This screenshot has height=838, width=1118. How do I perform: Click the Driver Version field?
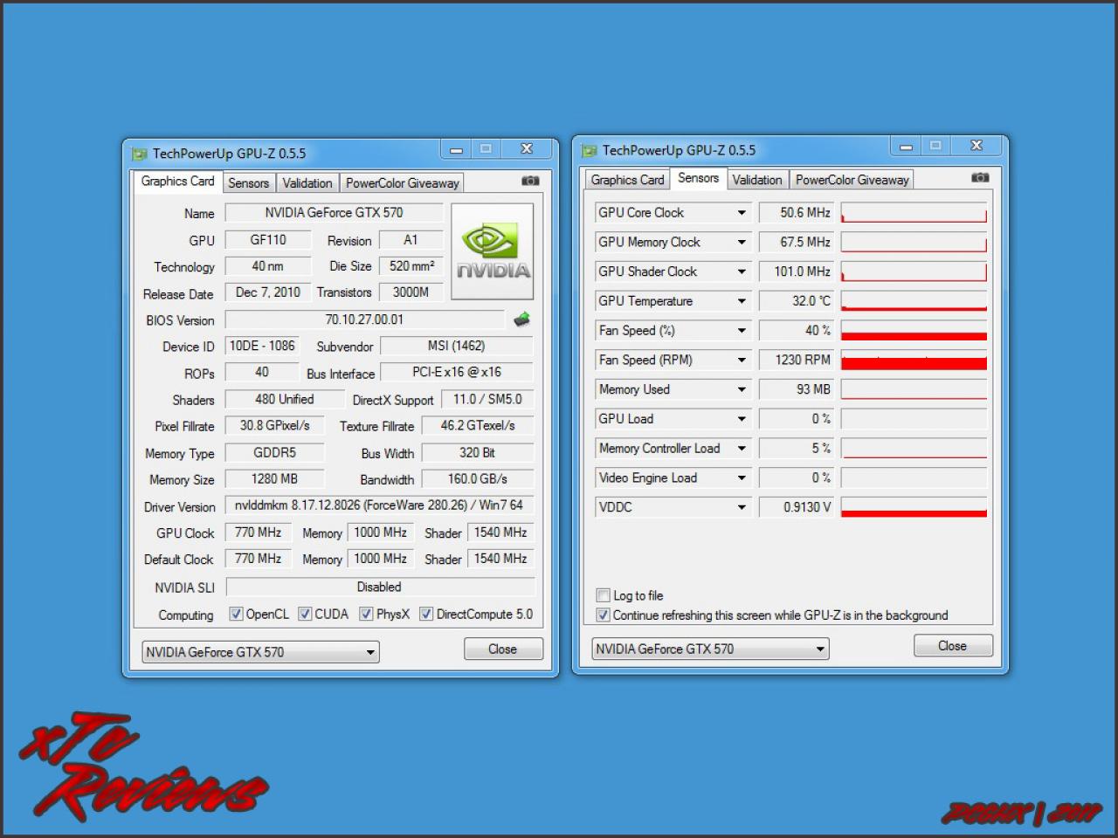click(x=380, y=505)
